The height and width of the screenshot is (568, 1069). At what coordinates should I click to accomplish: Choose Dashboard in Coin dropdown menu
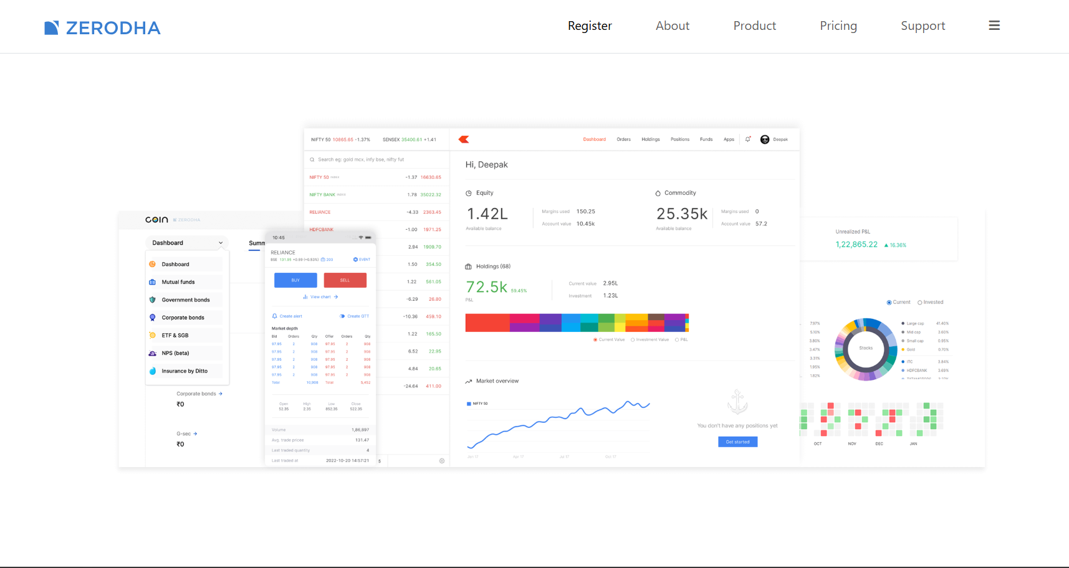[x=186, y=264]
